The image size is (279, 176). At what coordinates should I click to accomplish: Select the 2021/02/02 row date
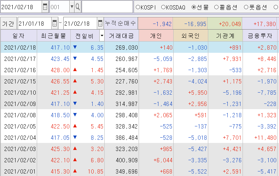[x=20, y=160]
